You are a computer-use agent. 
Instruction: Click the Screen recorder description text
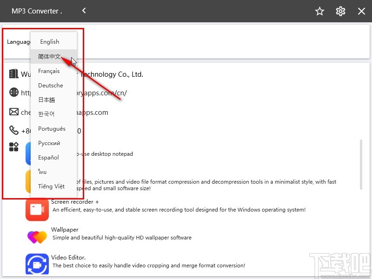tap(179, 210)
